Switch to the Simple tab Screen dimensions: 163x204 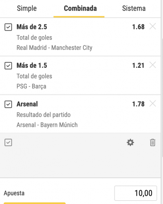[27, 9]
